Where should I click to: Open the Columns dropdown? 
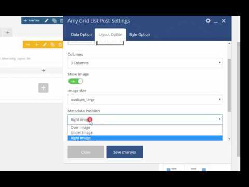click(x=145, y=63)
